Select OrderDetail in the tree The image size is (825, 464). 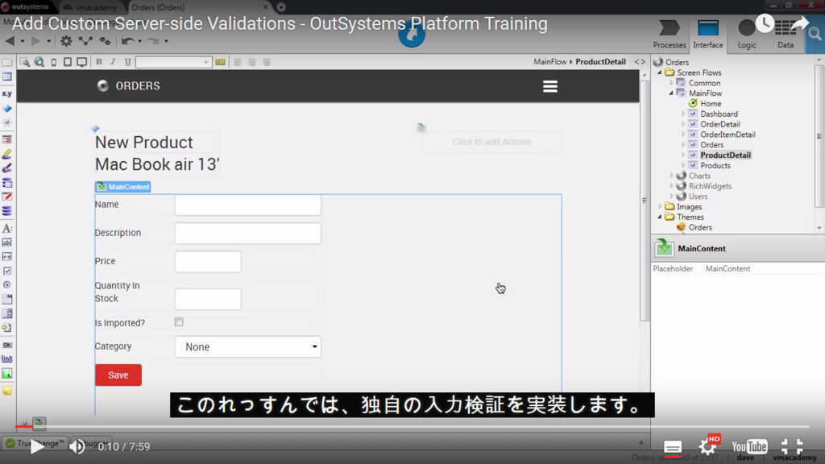(719, 124)
